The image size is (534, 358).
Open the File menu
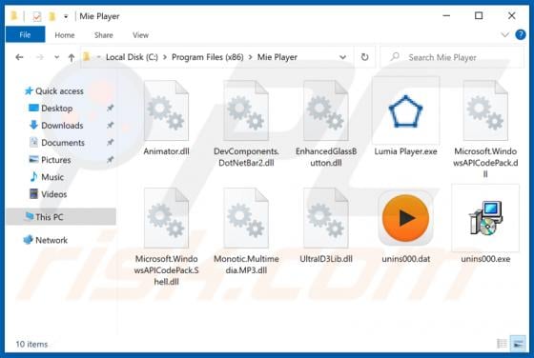click(25, 34)
